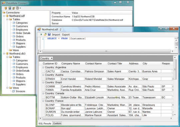The image size is (180, 127).
Task: Click the Export button
Action: [66, 35]
